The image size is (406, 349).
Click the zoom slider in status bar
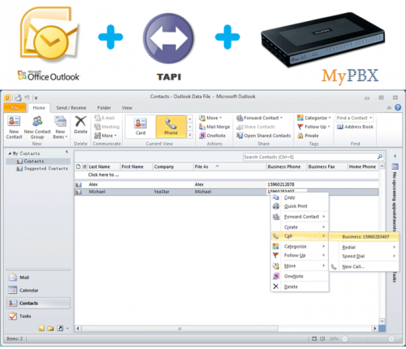tap(368, 338)
